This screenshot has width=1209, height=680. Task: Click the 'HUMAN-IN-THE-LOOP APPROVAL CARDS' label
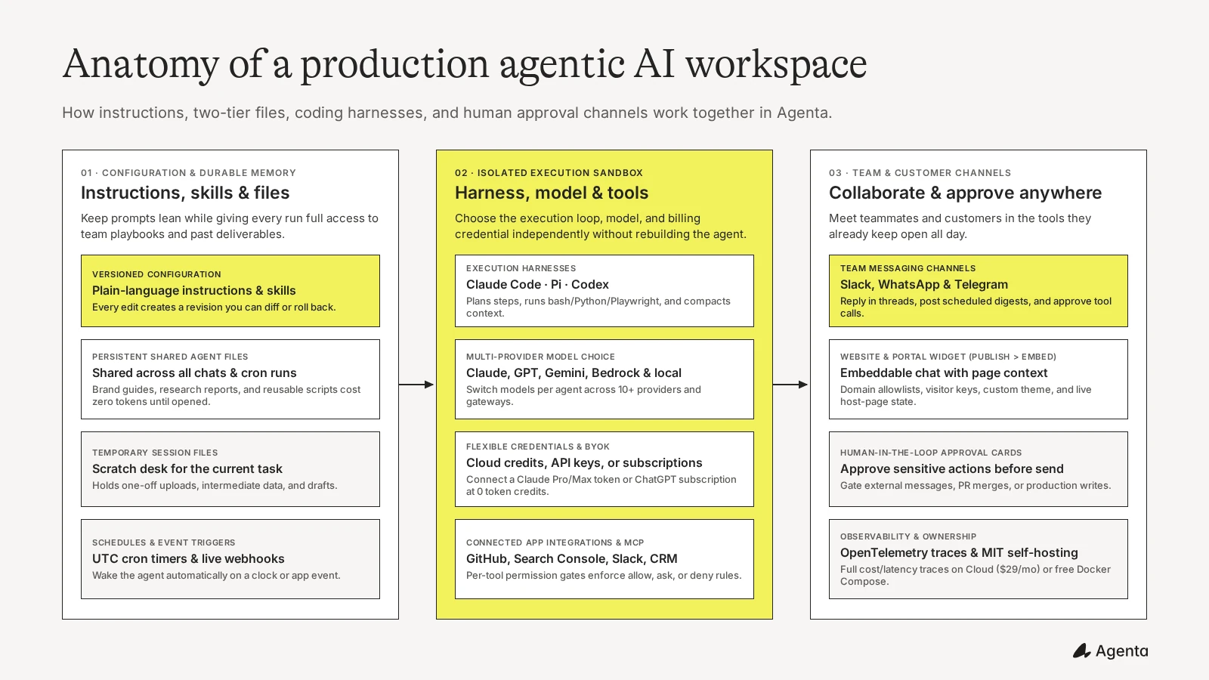(x=931, y=453)
